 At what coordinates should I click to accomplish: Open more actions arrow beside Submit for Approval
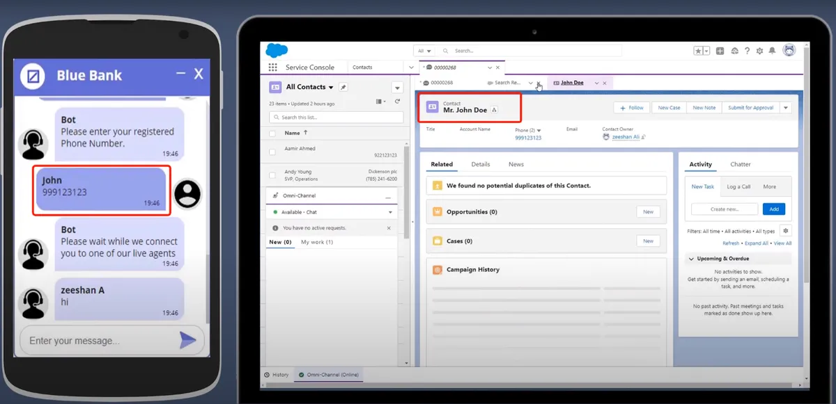pos(786,108)
